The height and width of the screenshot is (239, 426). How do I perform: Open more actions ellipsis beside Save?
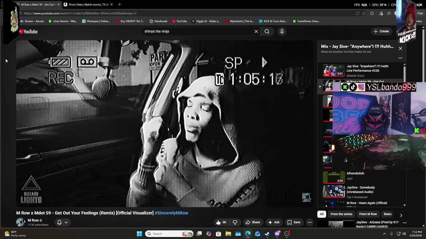(x=310, y=222)
